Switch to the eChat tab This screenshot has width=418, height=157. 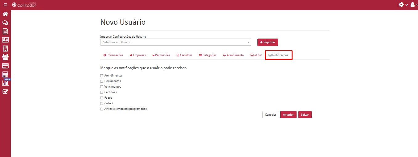(x=256, y=55)
